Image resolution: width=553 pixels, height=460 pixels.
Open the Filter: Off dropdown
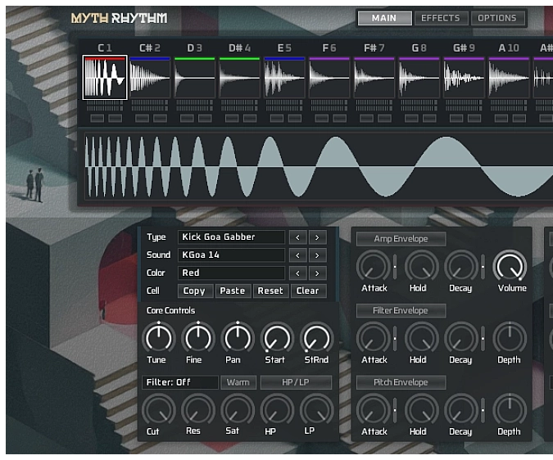click(180, 382)
